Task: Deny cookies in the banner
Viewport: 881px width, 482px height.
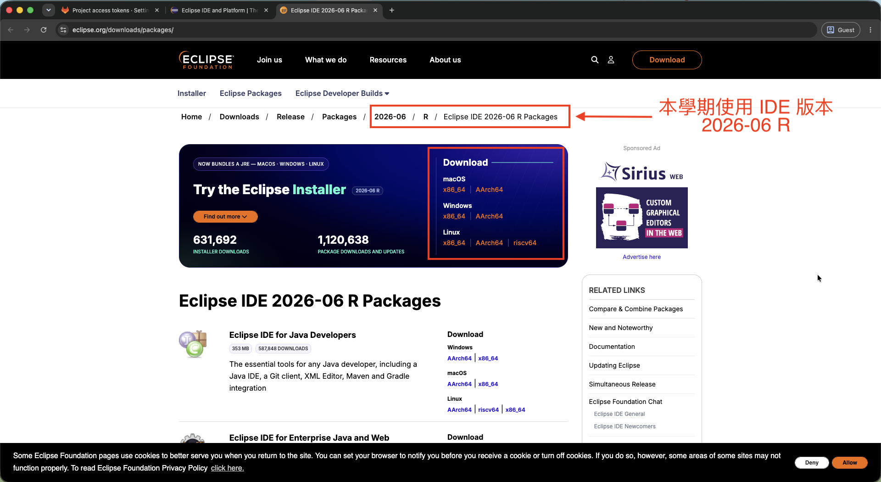Action: 811,462
